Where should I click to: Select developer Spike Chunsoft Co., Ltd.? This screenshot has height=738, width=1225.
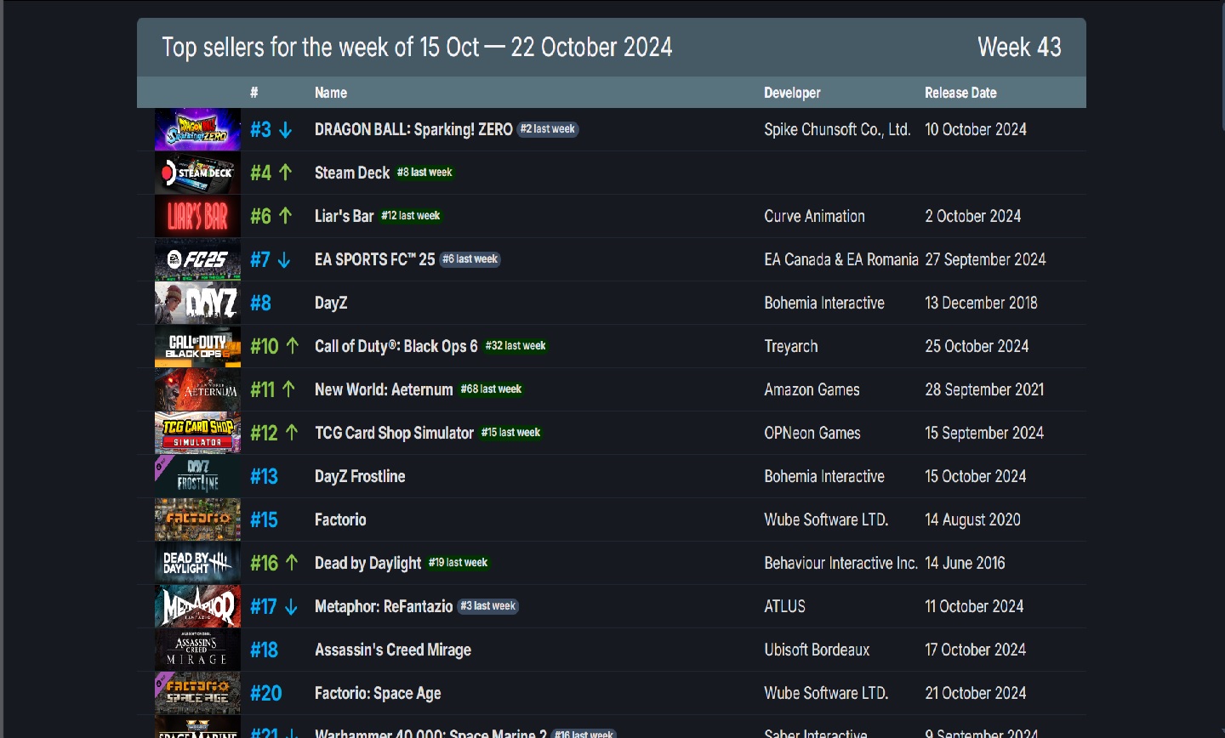pos(837,129)
